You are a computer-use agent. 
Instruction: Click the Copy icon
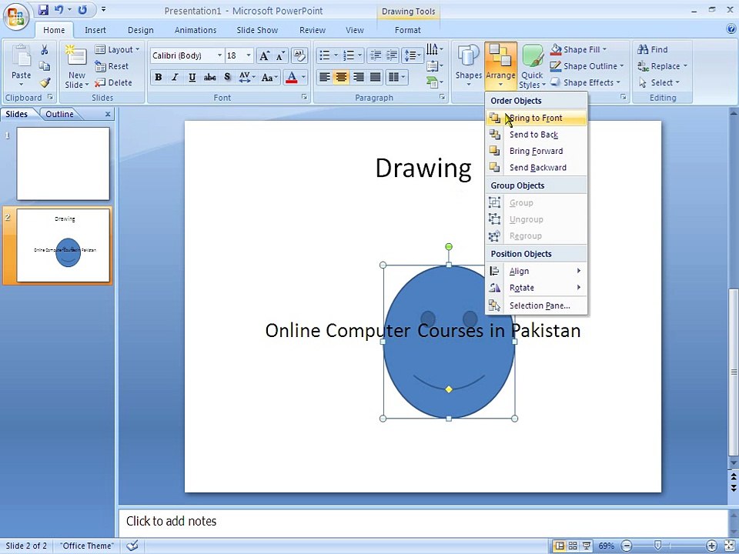tap(45, 66)
